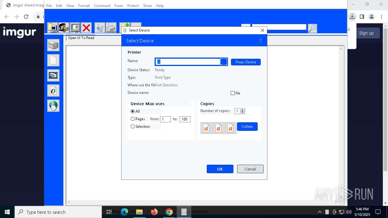The width and height of the screenshot is (388, 218).
Task: Click the imgur logo
Action: (x=20, y=32)
